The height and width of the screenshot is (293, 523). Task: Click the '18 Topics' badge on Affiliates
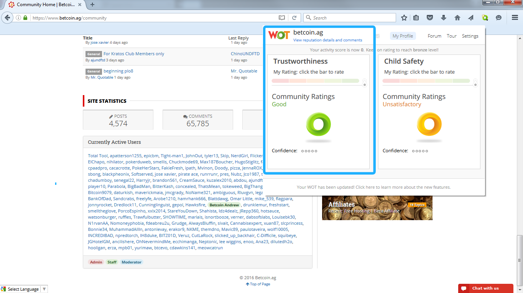(417, 205)
